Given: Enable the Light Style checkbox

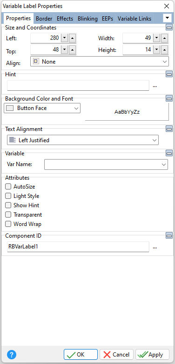Looking at the screenshot, I should click(8, 196).
